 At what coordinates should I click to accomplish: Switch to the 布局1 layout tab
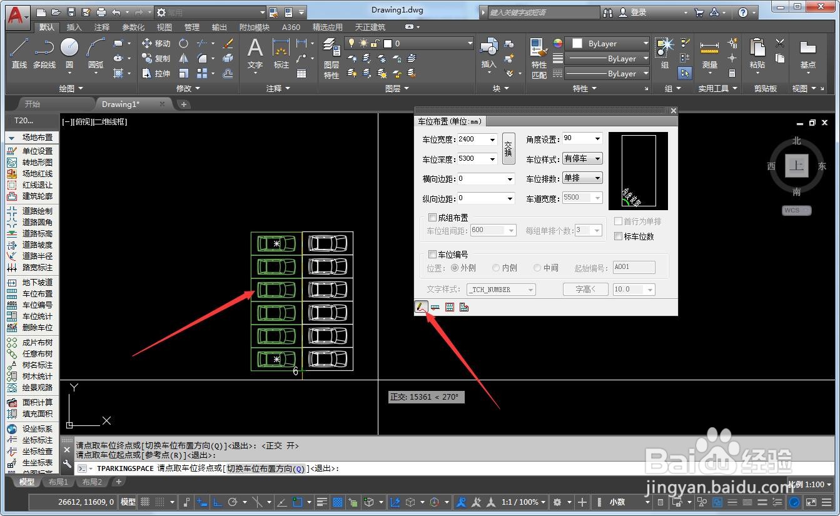pos(58,482)
